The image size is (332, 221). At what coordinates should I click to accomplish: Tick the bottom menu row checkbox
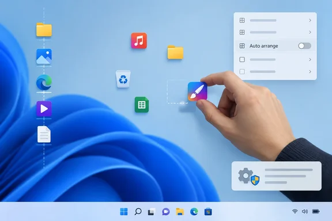[x=242, y=72]
